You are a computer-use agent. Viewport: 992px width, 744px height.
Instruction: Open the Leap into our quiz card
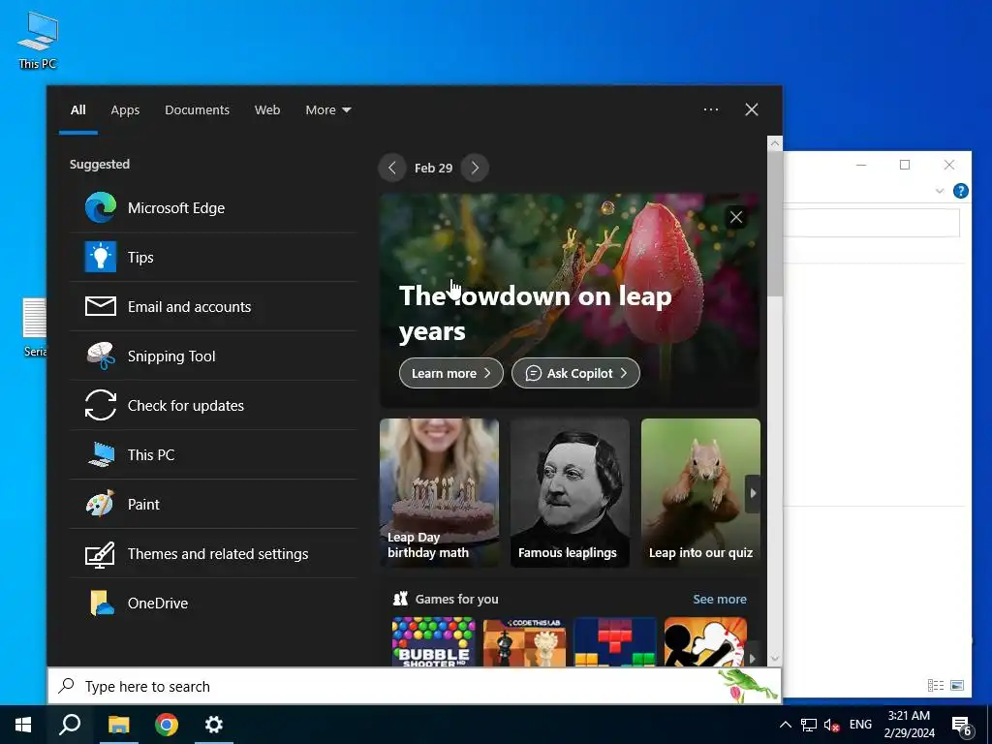point(700,493)
